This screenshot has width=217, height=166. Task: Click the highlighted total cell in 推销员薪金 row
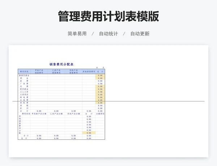point(100,75)
